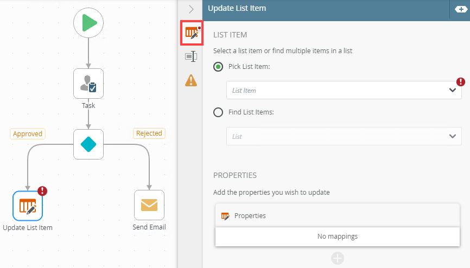
Task: Collapse the configuration panel with chevron
Action: pyautogui.click(x=191, y=9)
